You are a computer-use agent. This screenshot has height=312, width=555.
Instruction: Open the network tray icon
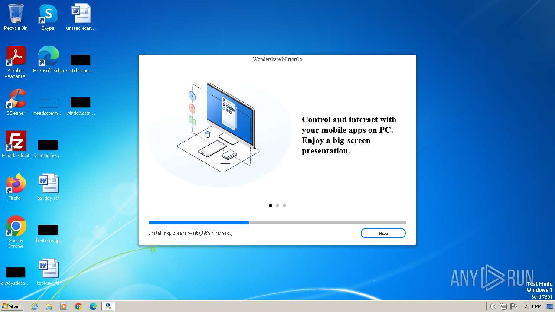[x=503, y=306]
